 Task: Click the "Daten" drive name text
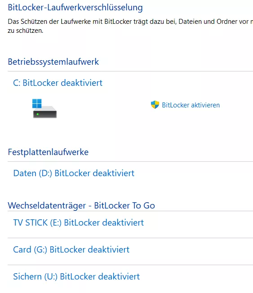click(x=25, y=173)
